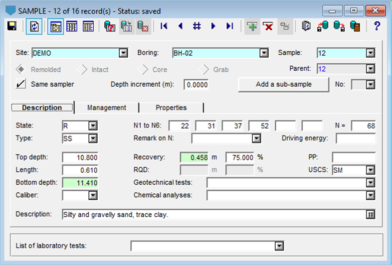Viewport: 392px width, 265px height.
Task: Click the database import with lock icon
Action: coord(323,26)
